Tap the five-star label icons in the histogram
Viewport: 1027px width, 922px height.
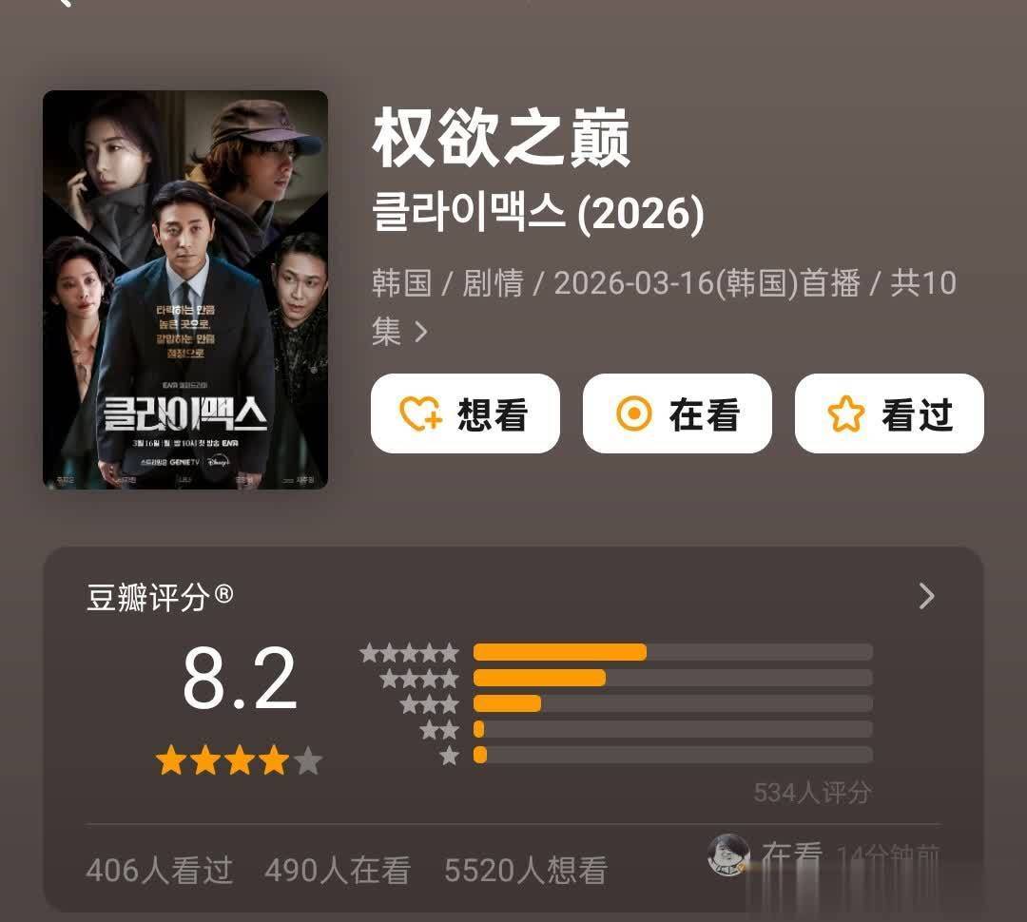410,653
